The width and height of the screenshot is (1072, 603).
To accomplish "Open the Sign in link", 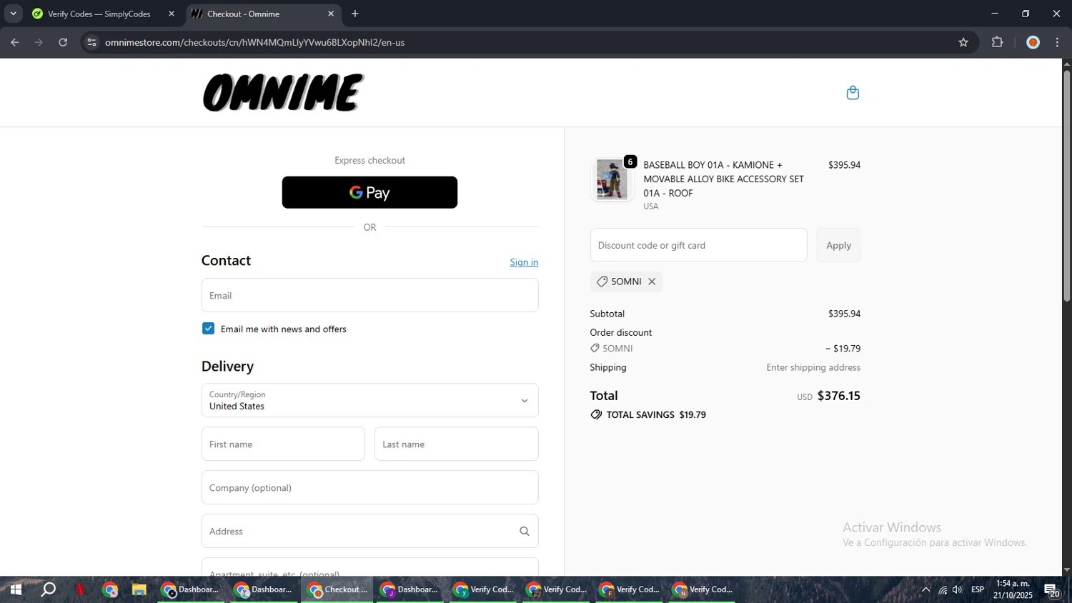I will 524,262.
